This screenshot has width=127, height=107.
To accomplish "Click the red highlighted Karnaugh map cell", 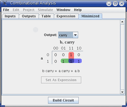I will [x=71, y=55].
